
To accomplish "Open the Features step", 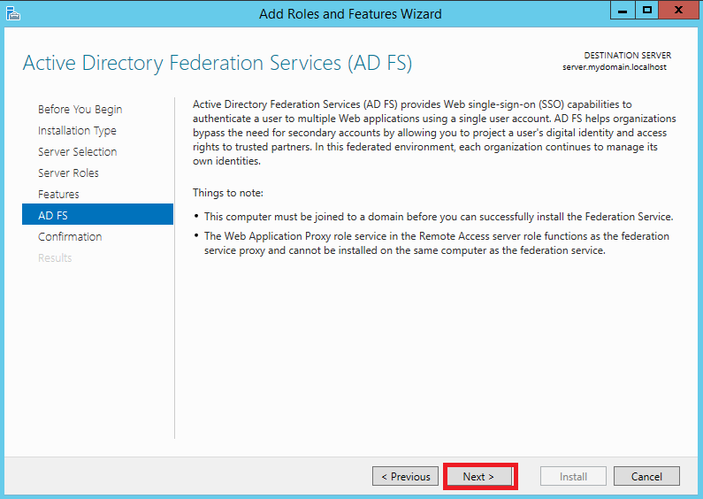I will point(58,195).
